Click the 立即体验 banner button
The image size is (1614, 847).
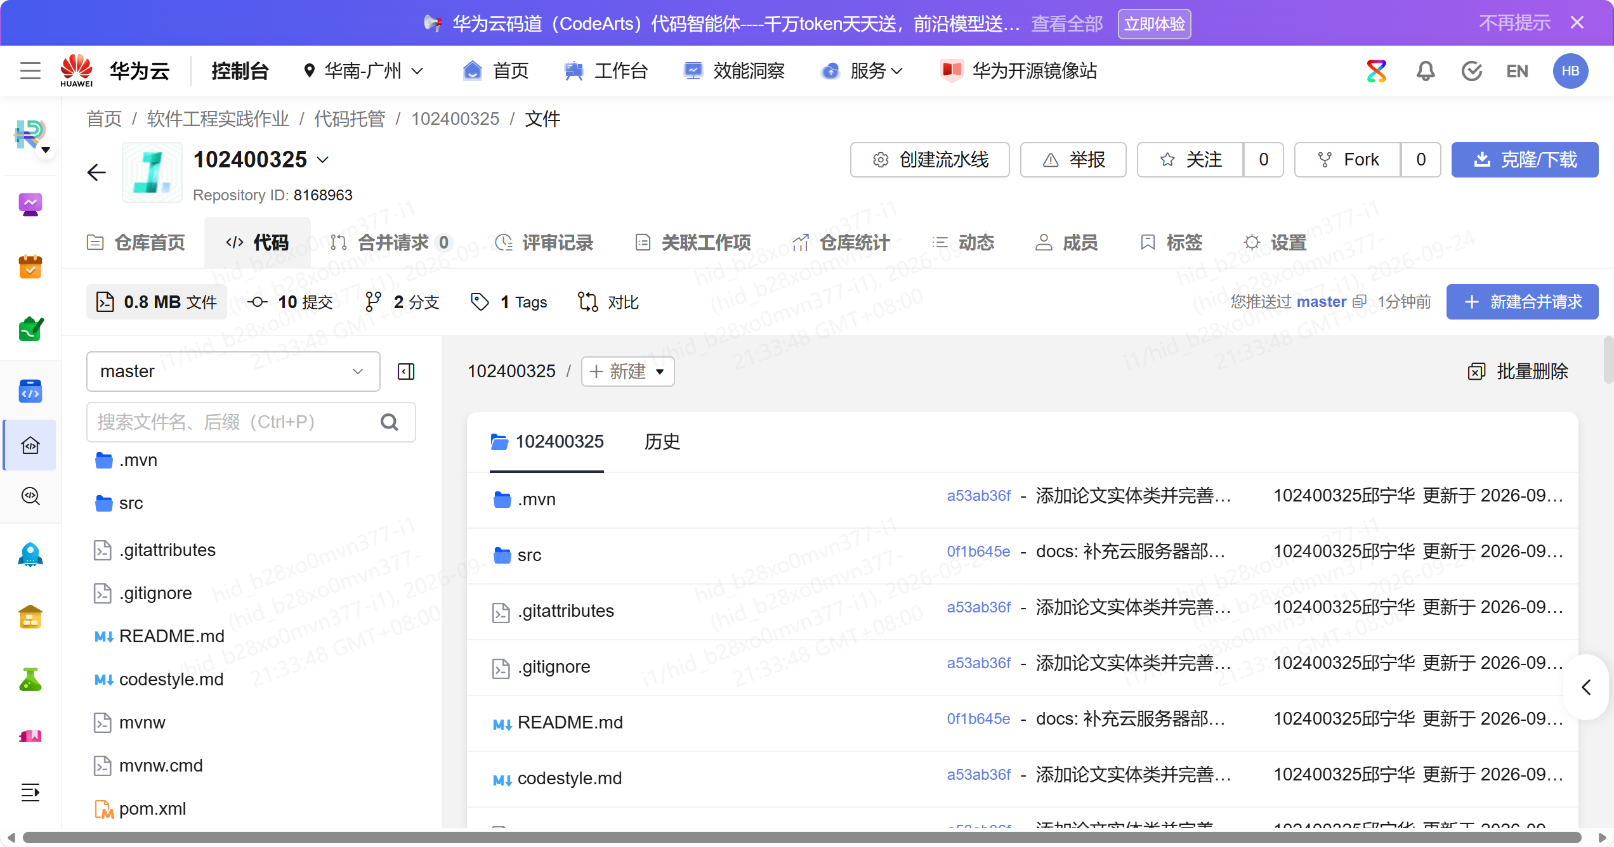(x=1154, y=24)
